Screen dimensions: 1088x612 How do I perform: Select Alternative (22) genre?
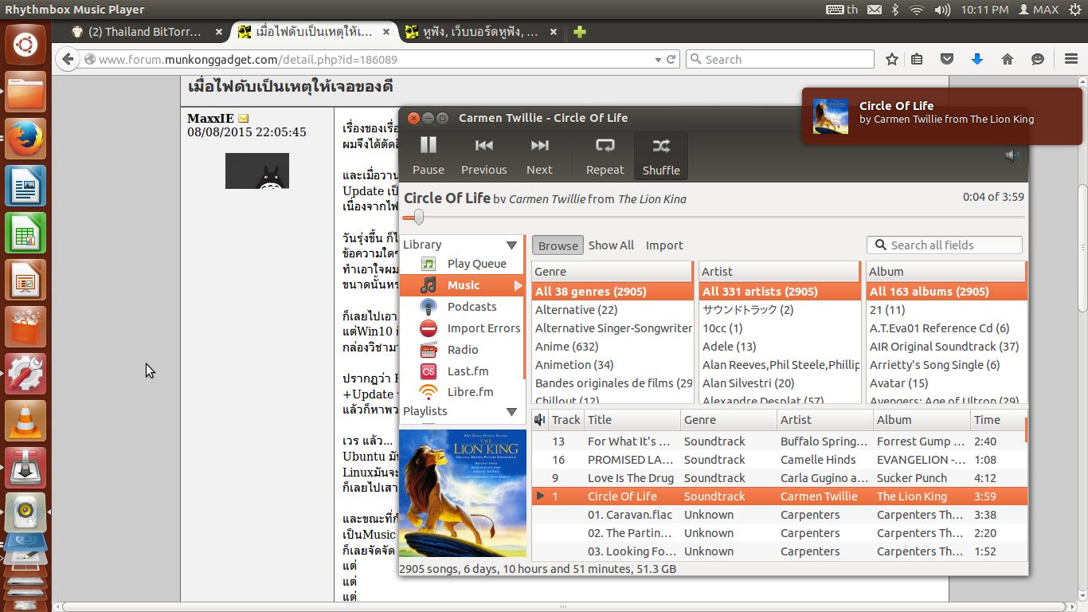(x=612, y=310)
